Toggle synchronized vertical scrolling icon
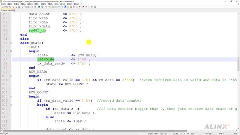The image size is (240, 135). (x=52, y=7)
